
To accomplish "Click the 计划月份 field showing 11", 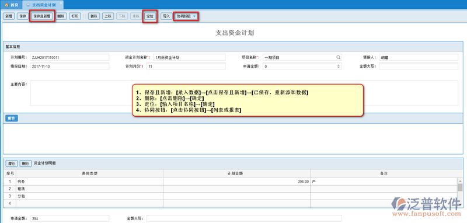I will pos(186,67).
